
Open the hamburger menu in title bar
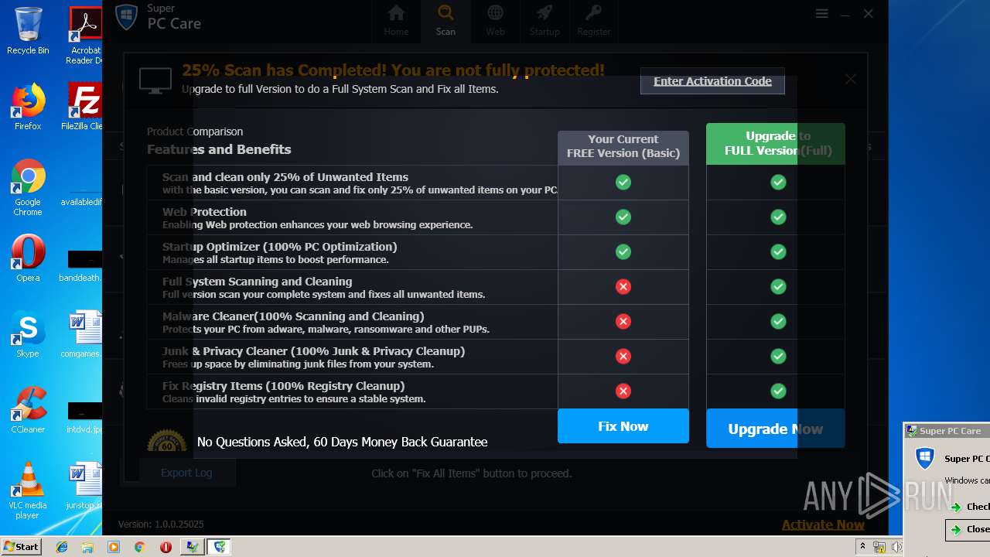click(x=822, y=14)
